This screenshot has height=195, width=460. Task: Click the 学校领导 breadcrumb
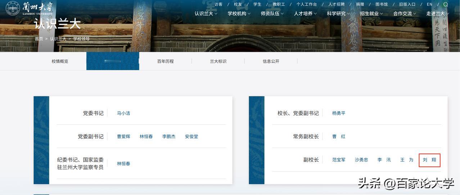pyautogui.click(x=81, y=39)
